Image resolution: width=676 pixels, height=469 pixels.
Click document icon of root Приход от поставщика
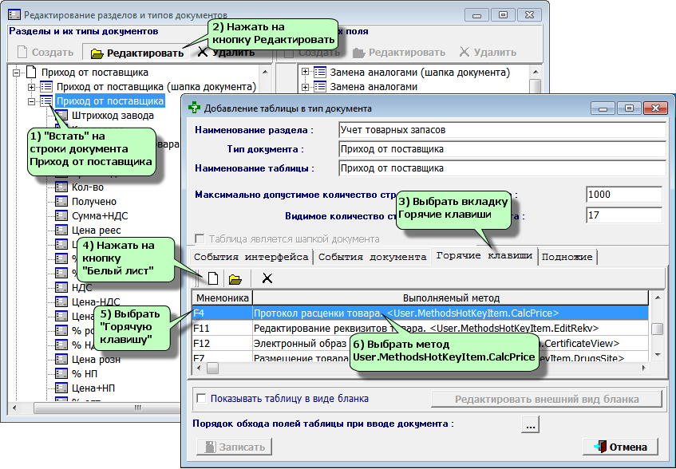coord(30,73)
